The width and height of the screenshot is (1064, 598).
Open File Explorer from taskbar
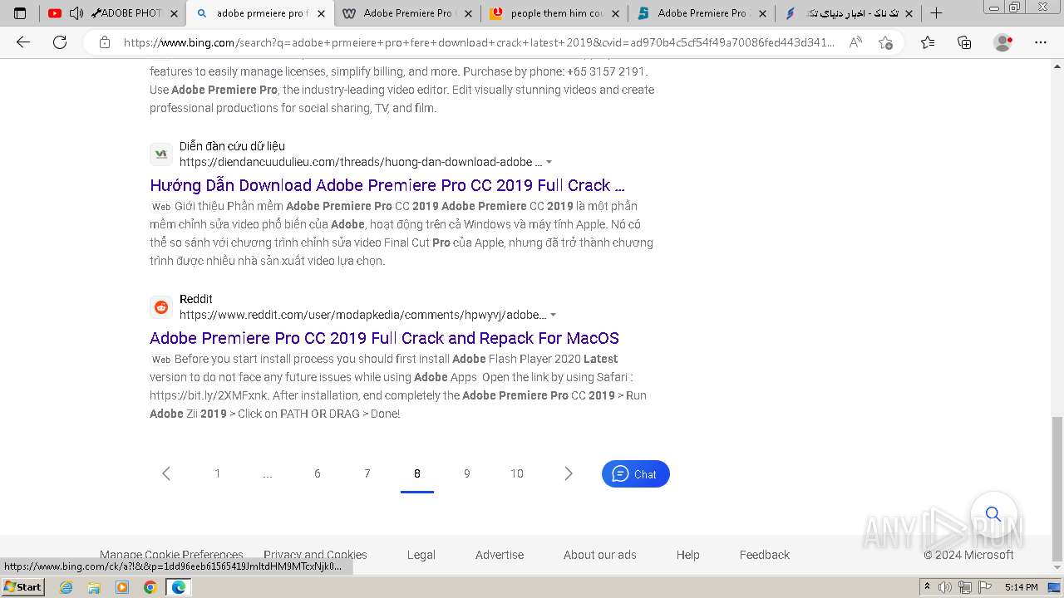click(x=94, y=587)
